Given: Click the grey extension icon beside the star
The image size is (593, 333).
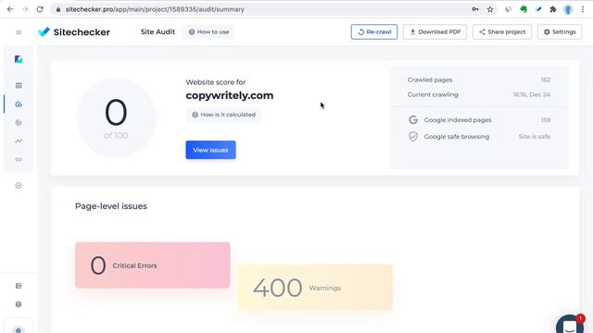Looking at the screenshot, I should [509, 9].
